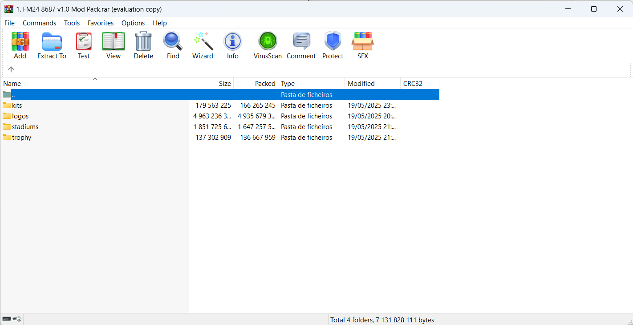Maximize the WinRAR window
This screenshot has width=633, height=325.
[x=593, y=9]
